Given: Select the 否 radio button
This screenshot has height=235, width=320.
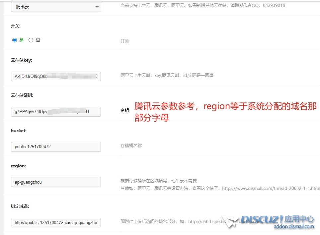Looking at the screenshot, I should [x=31, y=40].
